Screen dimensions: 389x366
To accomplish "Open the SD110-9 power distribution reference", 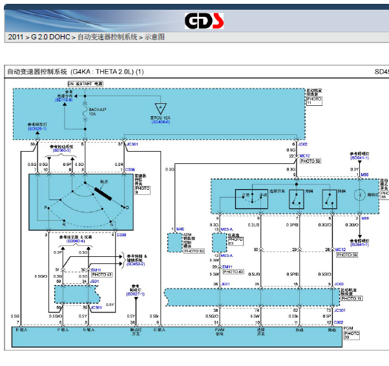I will click(63, 100).
